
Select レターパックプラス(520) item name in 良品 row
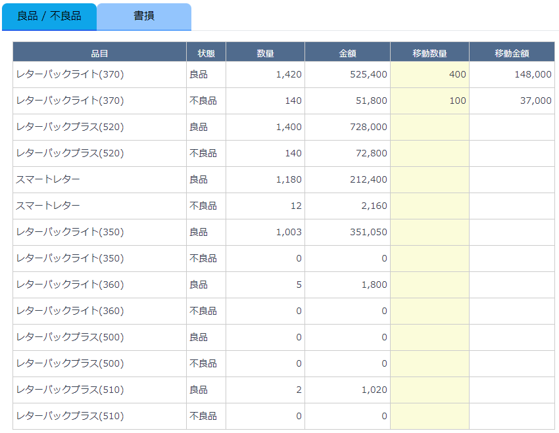[70, 127]
